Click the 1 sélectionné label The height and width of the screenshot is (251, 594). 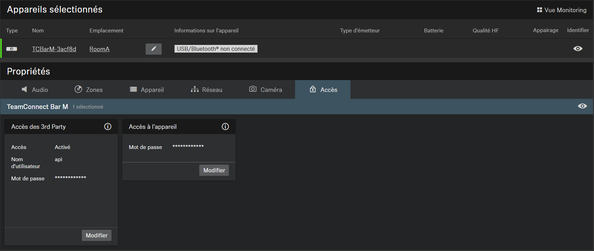[88, 107]
